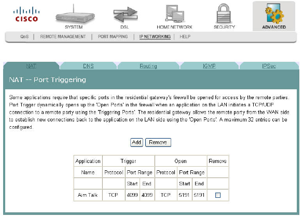The height and width of the screenshot is (217, 303).
Task: Tick the Remove checkbox for Aim Talk
Action: (218, 195)
